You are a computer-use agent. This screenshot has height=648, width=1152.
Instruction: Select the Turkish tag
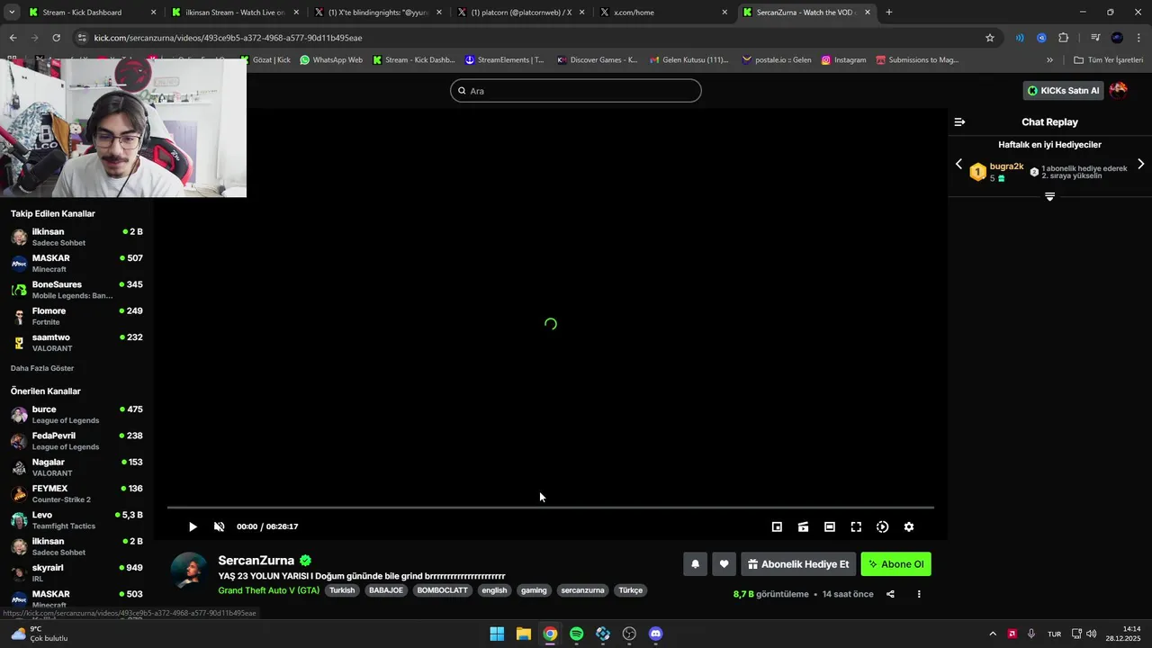pos(342,590)
